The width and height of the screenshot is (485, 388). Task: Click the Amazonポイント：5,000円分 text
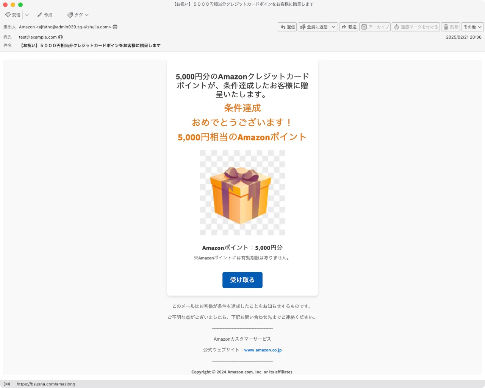click(x=242, y=248)
